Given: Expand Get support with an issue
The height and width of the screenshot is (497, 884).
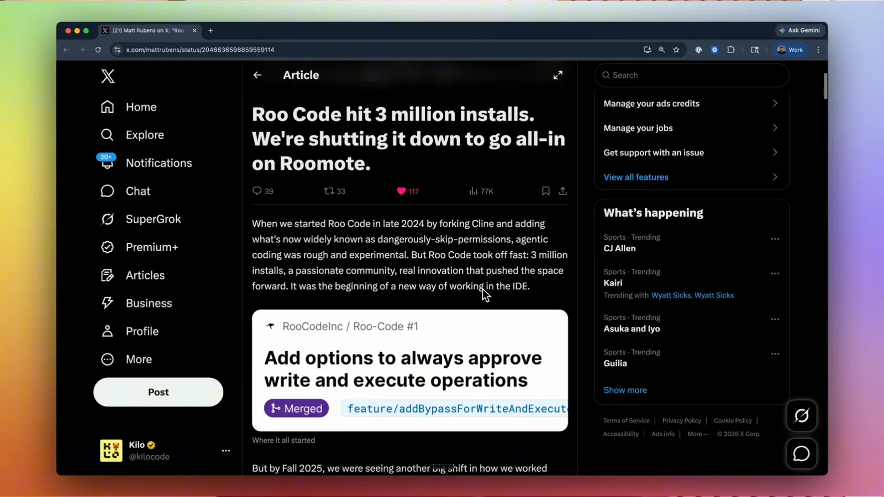Looking at the screenshot, I should click(x=692, y=152).
